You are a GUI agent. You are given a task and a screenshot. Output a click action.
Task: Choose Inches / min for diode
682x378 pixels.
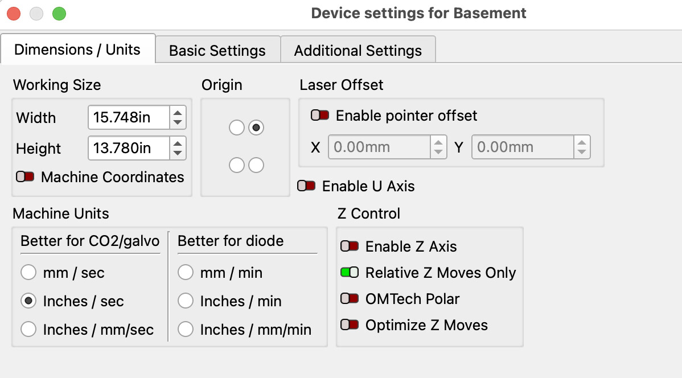tap(186, 301)
